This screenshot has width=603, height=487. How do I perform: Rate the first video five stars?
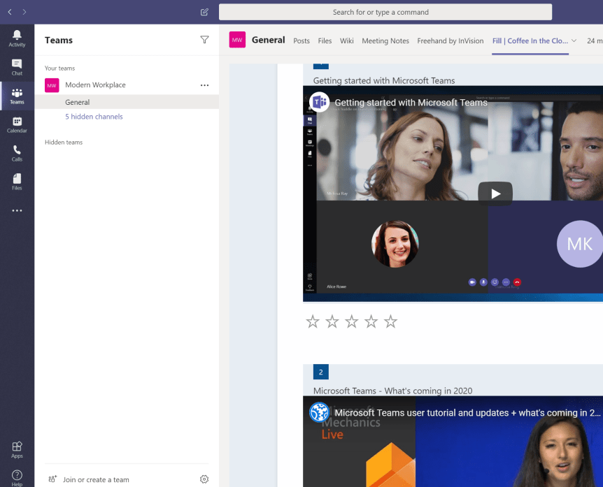(390, 321)
